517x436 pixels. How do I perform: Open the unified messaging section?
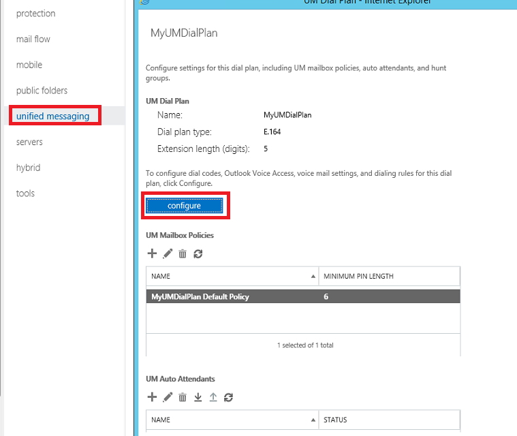click(x=53, y=116)
